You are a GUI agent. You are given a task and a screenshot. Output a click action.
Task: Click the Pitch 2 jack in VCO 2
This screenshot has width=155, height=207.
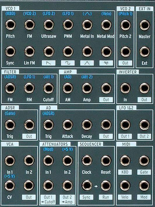click(126, 25)
